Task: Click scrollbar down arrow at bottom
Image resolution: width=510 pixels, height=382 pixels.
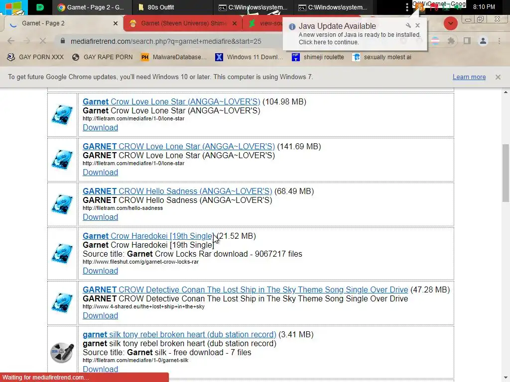Action: point(506,378)
